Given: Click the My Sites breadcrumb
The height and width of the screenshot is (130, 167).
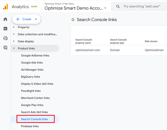Looking at the screenshot, I should 69,4.
